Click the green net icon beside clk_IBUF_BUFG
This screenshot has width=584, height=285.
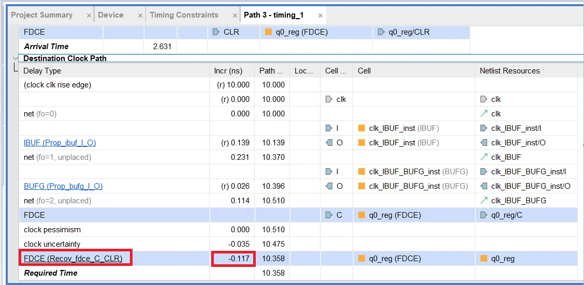click(484, 201)
